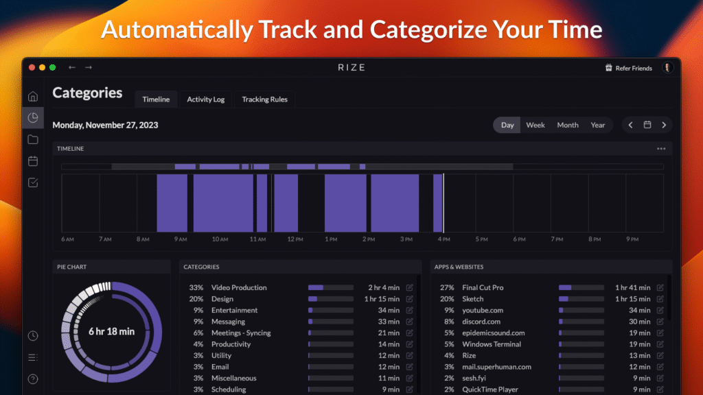The width and height of the screenshot is (703, 395).
Task: Open the Help question mark icon
Action: pyautogui.click(x=33, y=379)
